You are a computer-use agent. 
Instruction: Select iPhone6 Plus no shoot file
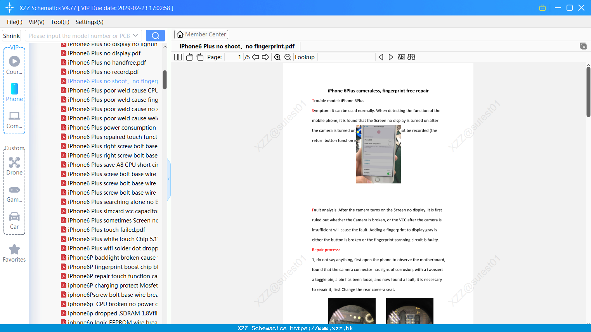[x=113, y=81]
